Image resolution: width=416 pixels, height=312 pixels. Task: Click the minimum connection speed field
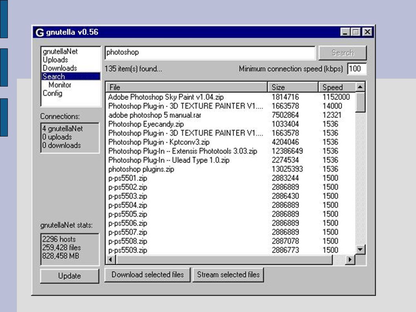tap(357, 69)
